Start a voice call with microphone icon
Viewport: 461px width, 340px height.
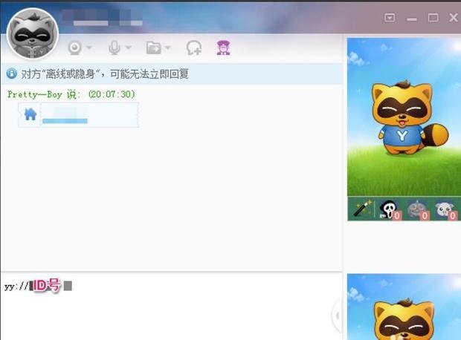[x=115, y=48]
